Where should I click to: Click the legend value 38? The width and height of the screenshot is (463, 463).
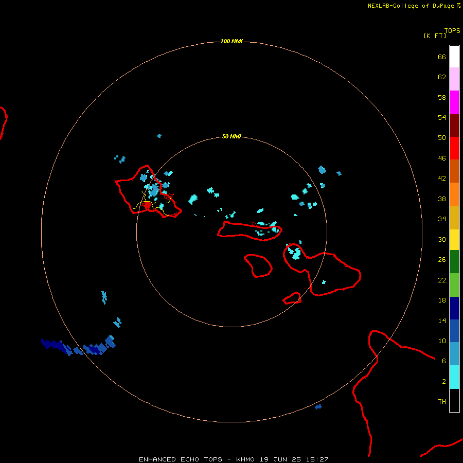[442, 199]
